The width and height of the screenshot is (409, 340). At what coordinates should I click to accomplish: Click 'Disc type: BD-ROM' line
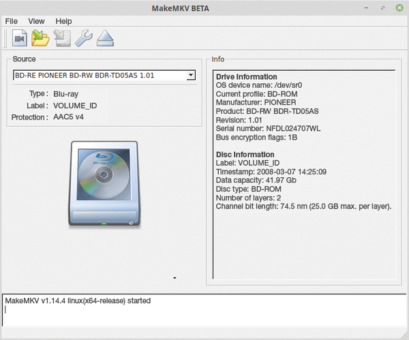248,189
